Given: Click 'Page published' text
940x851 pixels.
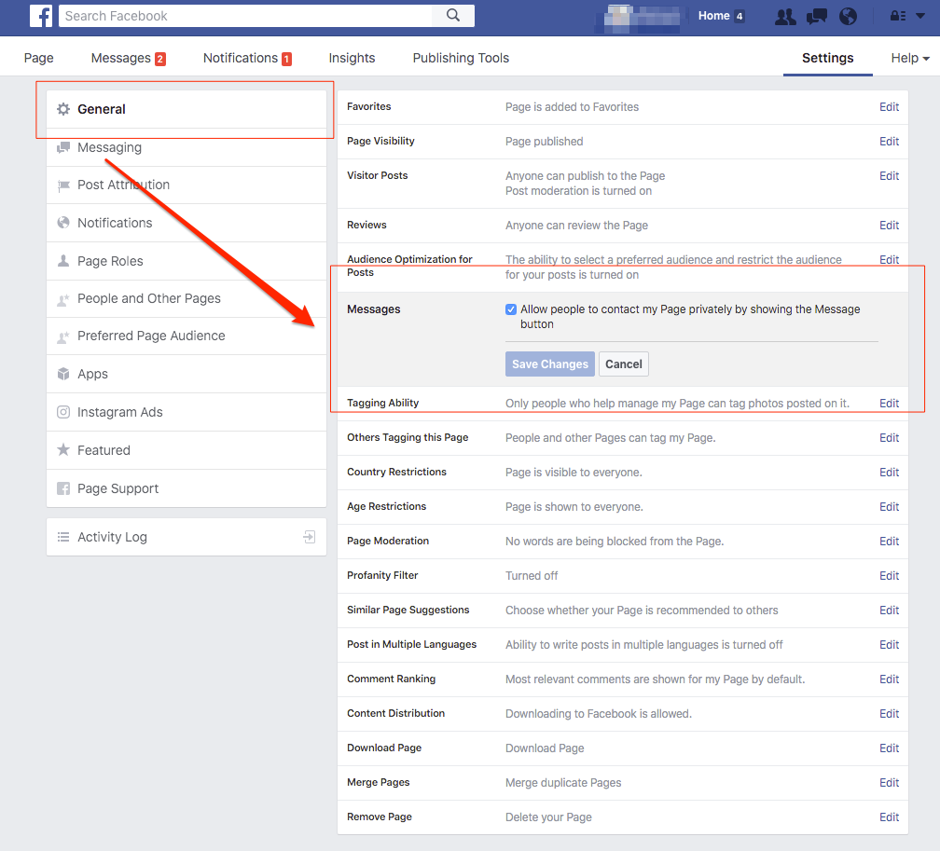Looking at the screenshot, I should (x=544, y=142).
